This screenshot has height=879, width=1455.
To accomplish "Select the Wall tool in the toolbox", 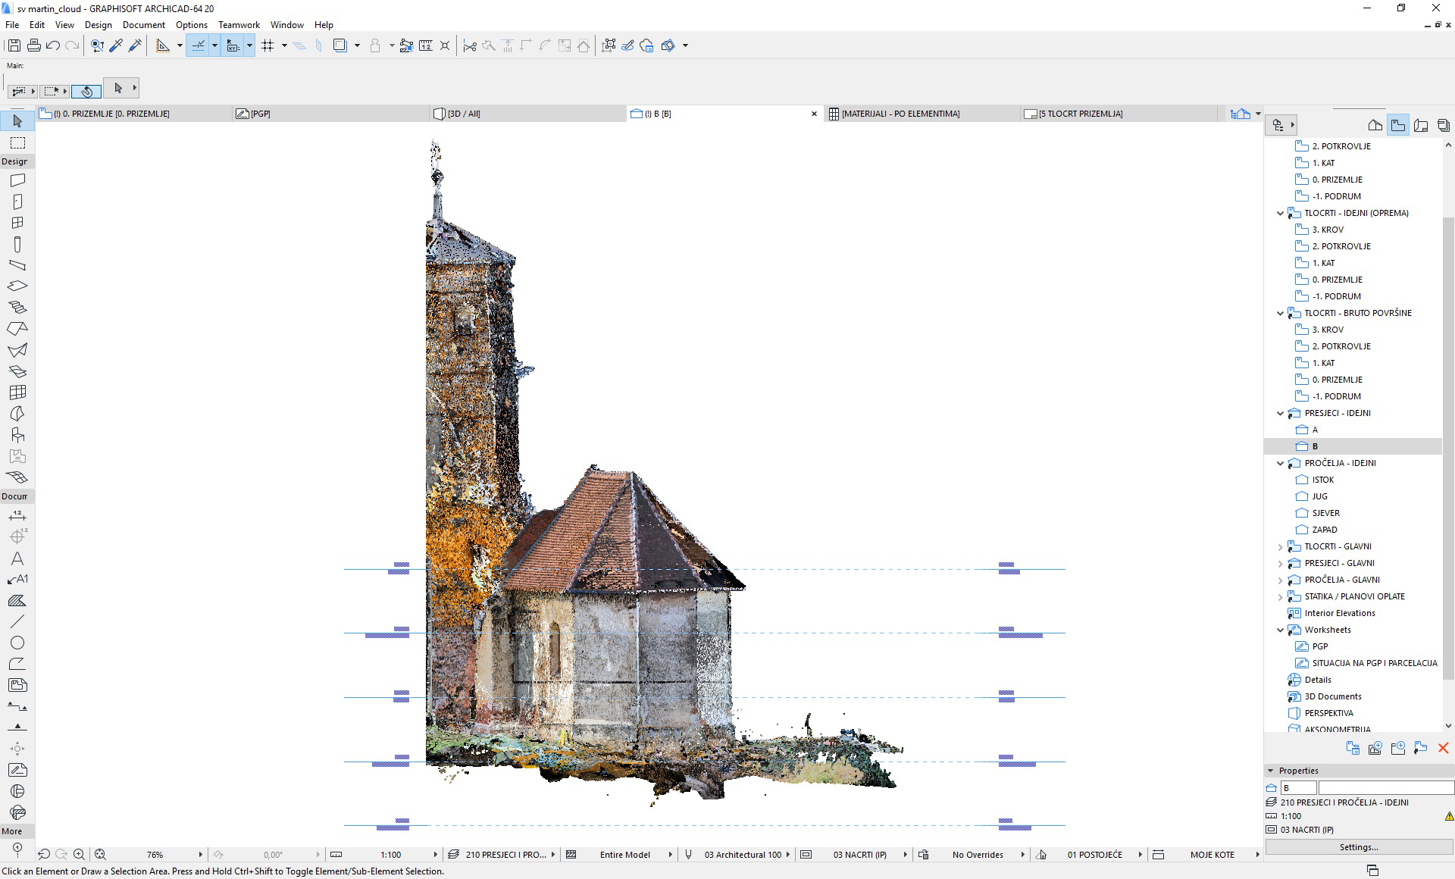I will coord(17,180).
